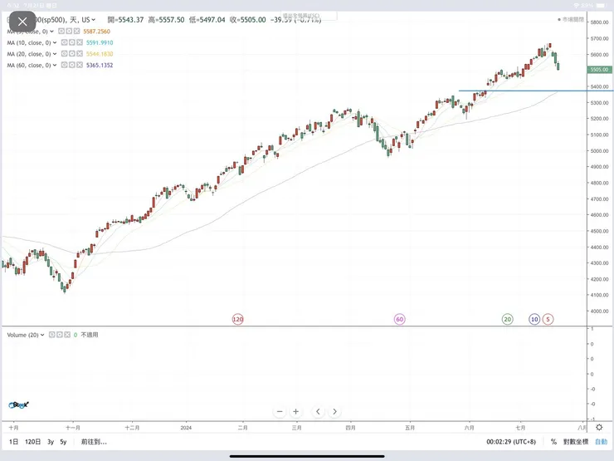This screenshot has width=614, height=461.
Task: Click the 00:02:29 (UTC+8) timezone clock
Action: [511, 442]
